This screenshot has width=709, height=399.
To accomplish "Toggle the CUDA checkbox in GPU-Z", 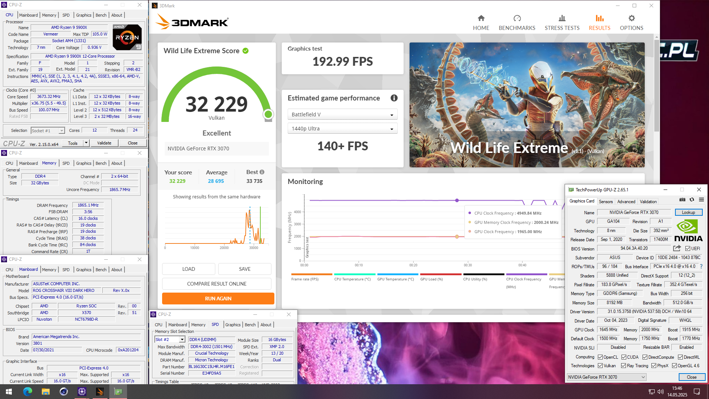I will [x=624, y=357].
